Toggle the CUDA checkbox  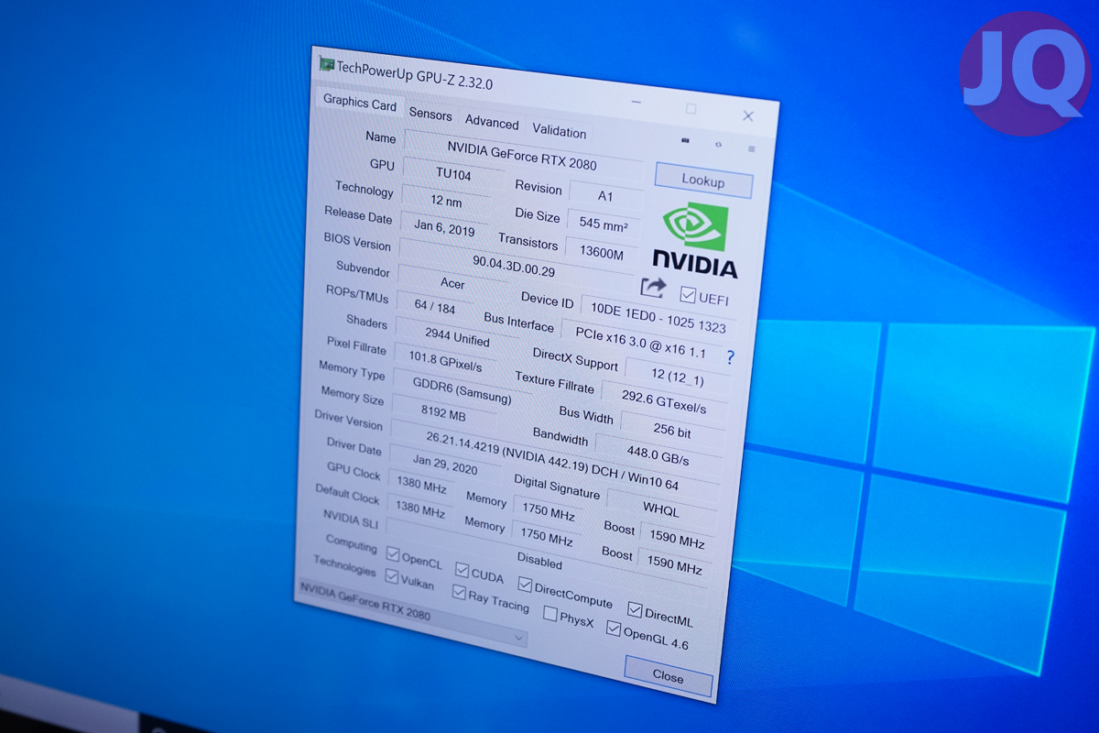[x=462, y=571]
